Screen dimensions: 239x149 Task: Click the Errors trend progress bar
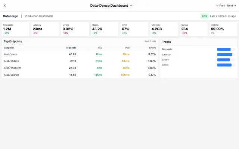click(x=226, y=60)
